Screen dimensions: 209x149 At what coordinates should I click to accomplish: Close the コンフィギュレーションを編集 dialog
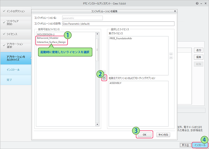click(175, 11)
